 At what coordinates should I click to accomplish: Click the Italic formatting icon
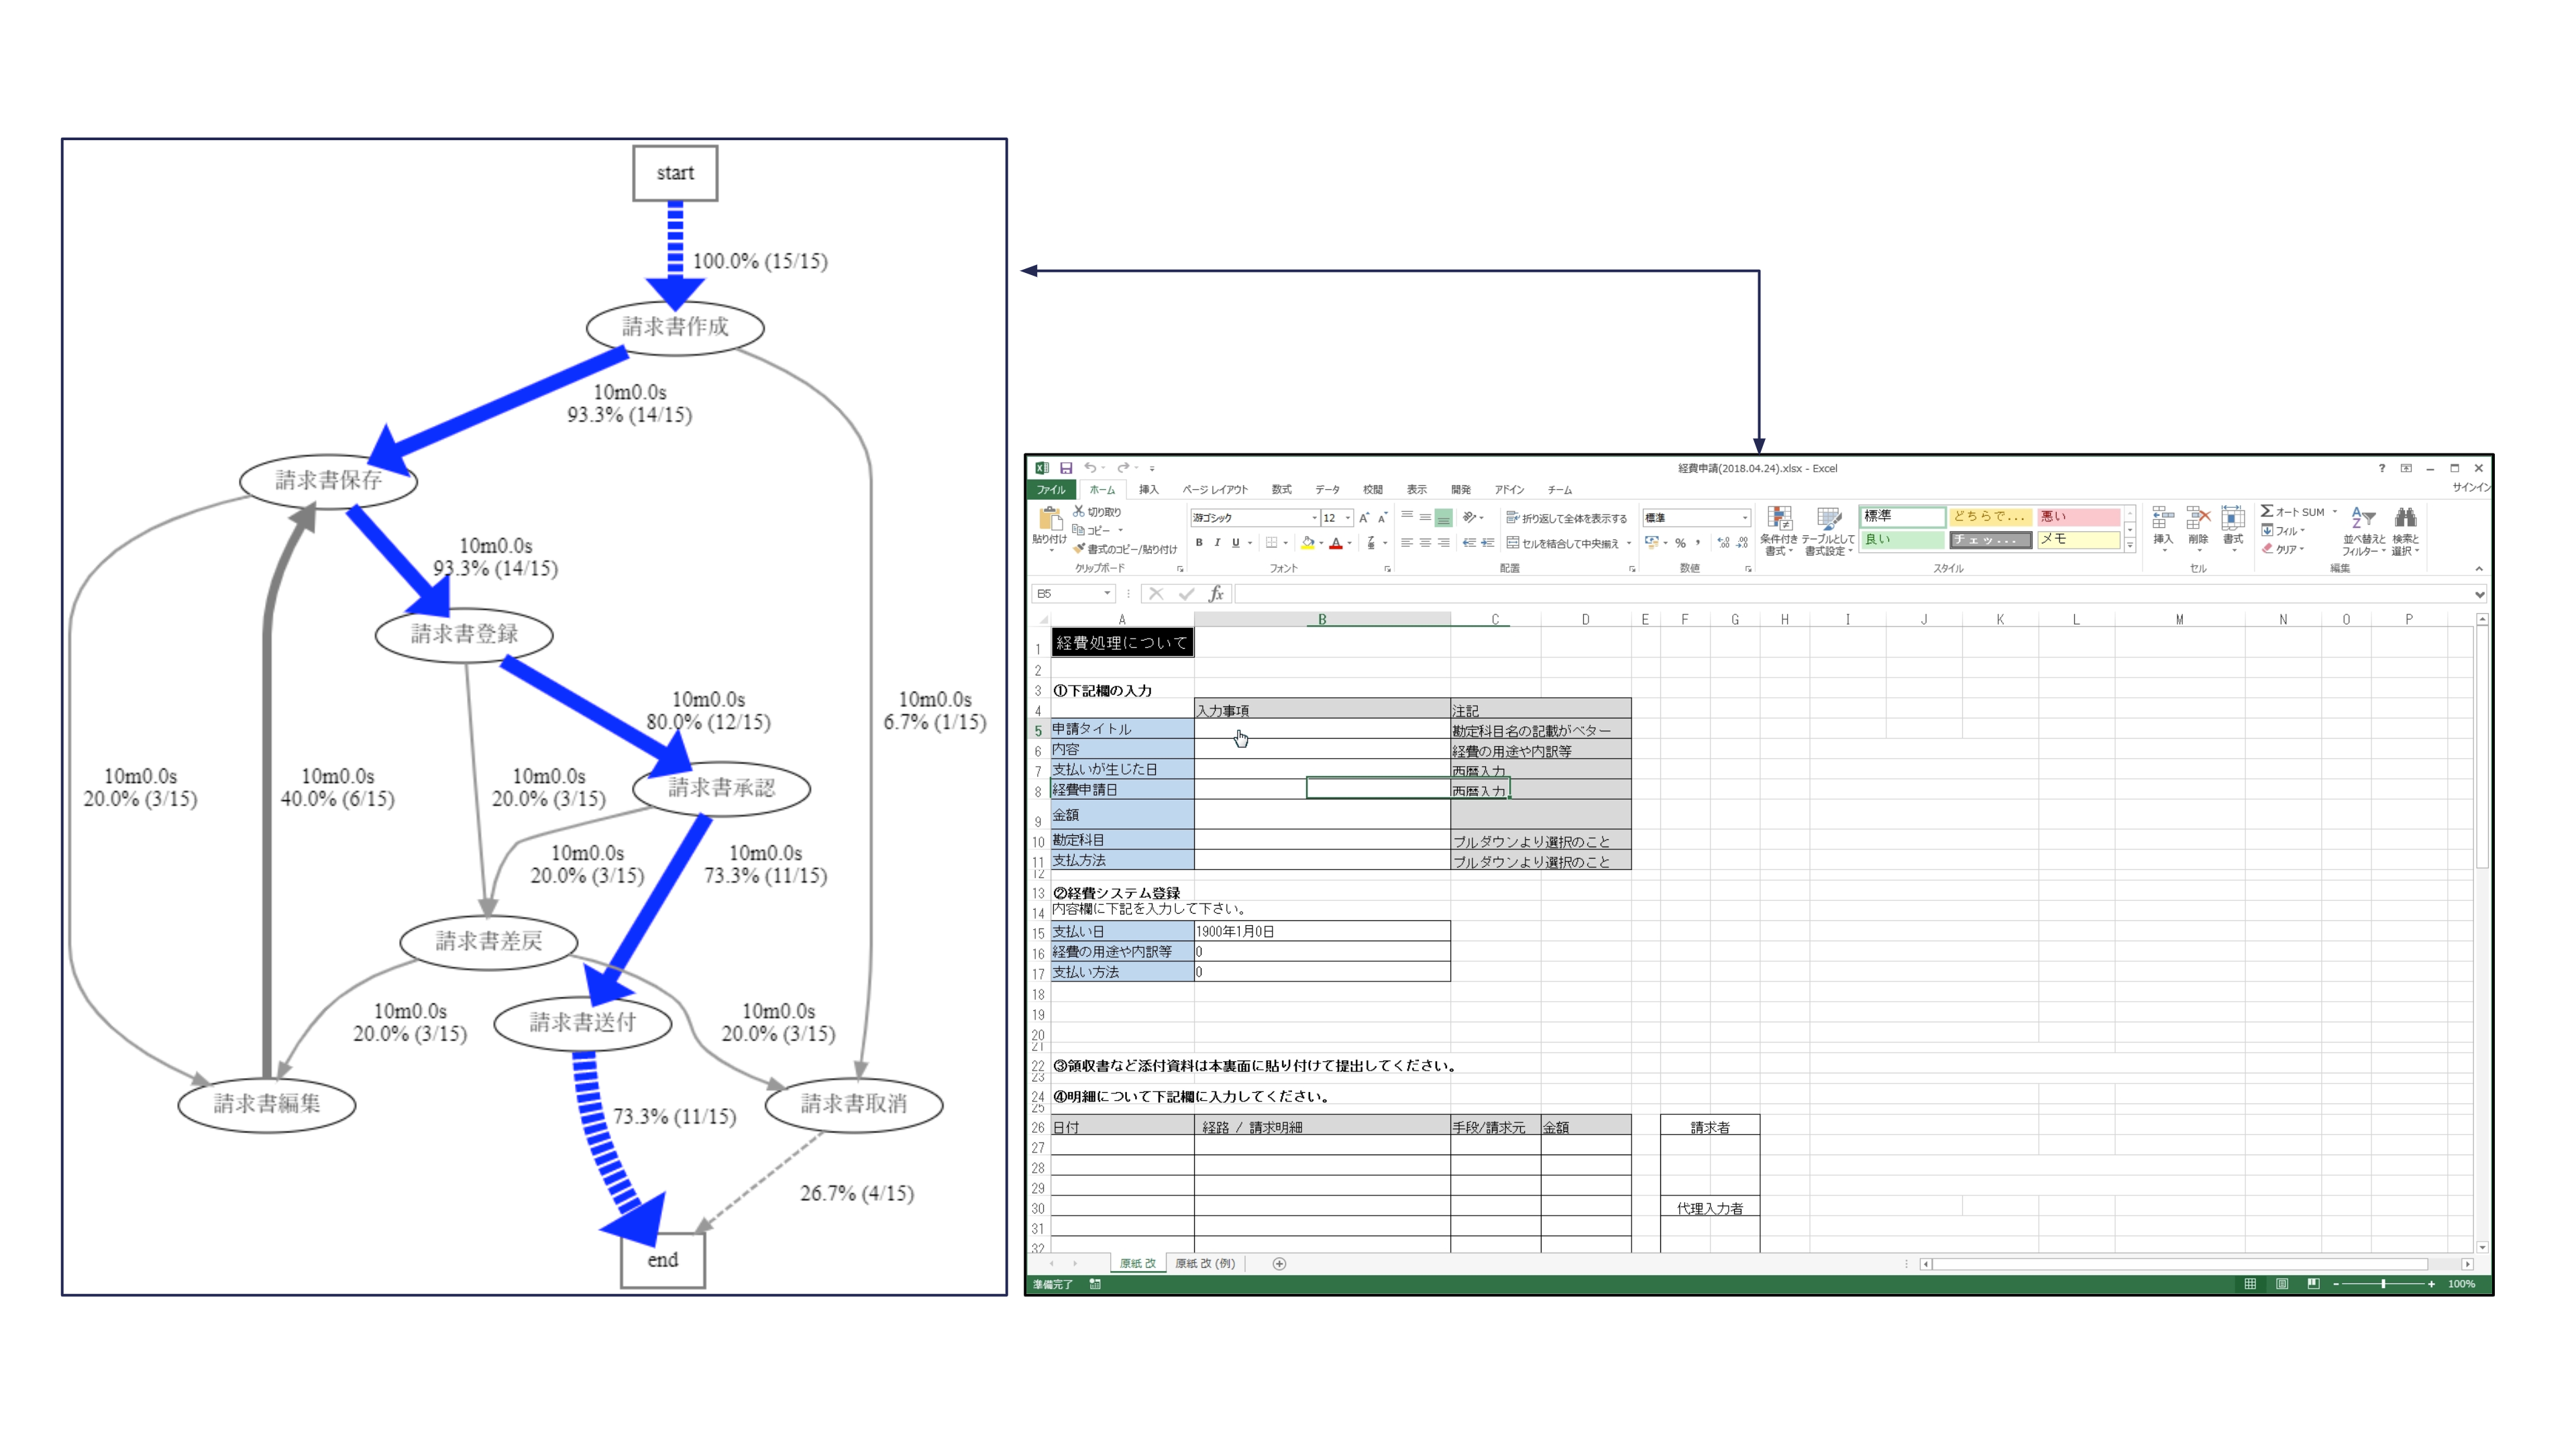[1217, 543]
